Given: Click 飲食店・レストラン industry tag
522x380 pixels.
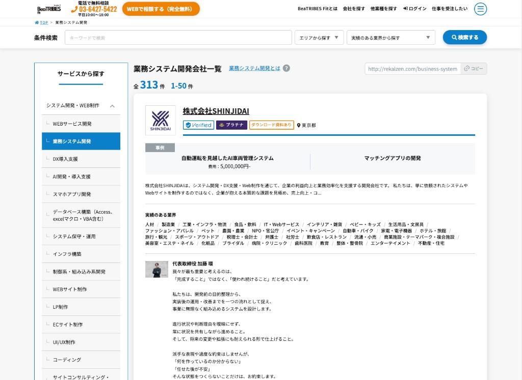Looking at the screenshot, I should click(x=327, y=237).
